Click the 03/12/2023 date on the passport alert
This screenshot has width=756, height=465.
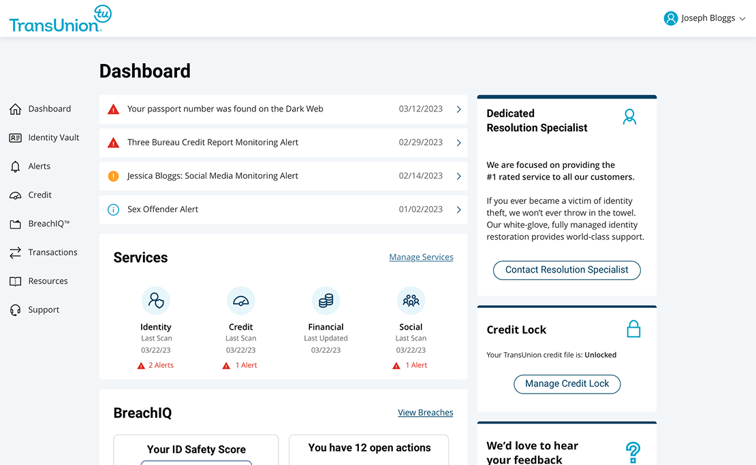pyautogui.click(x=420, y=109)
